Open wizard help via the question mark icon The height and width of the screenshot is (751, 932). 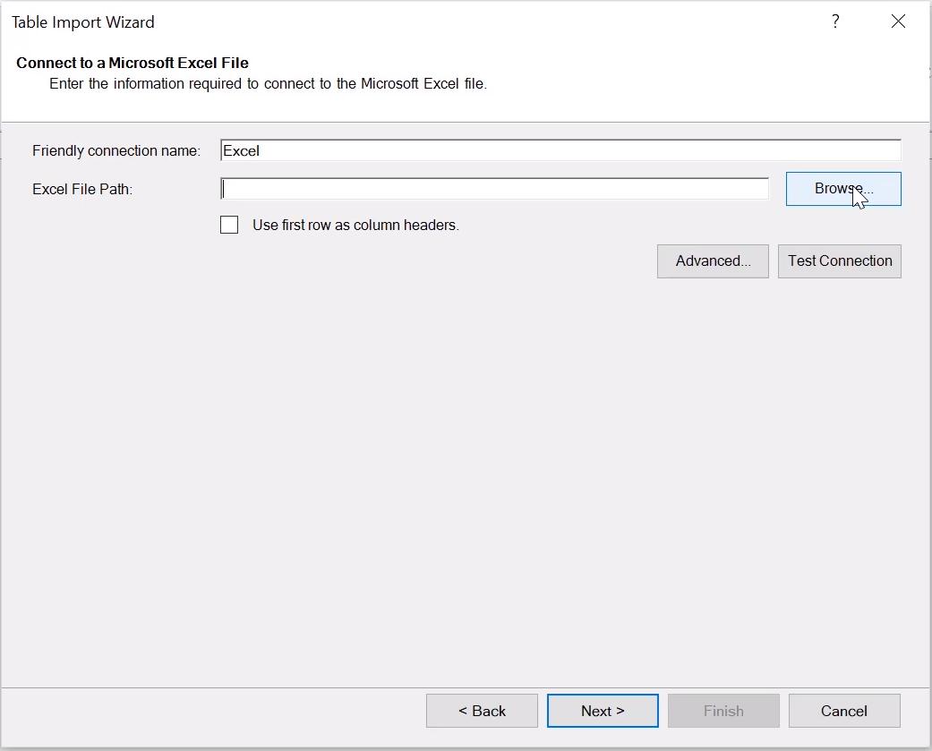pos(835,21)
